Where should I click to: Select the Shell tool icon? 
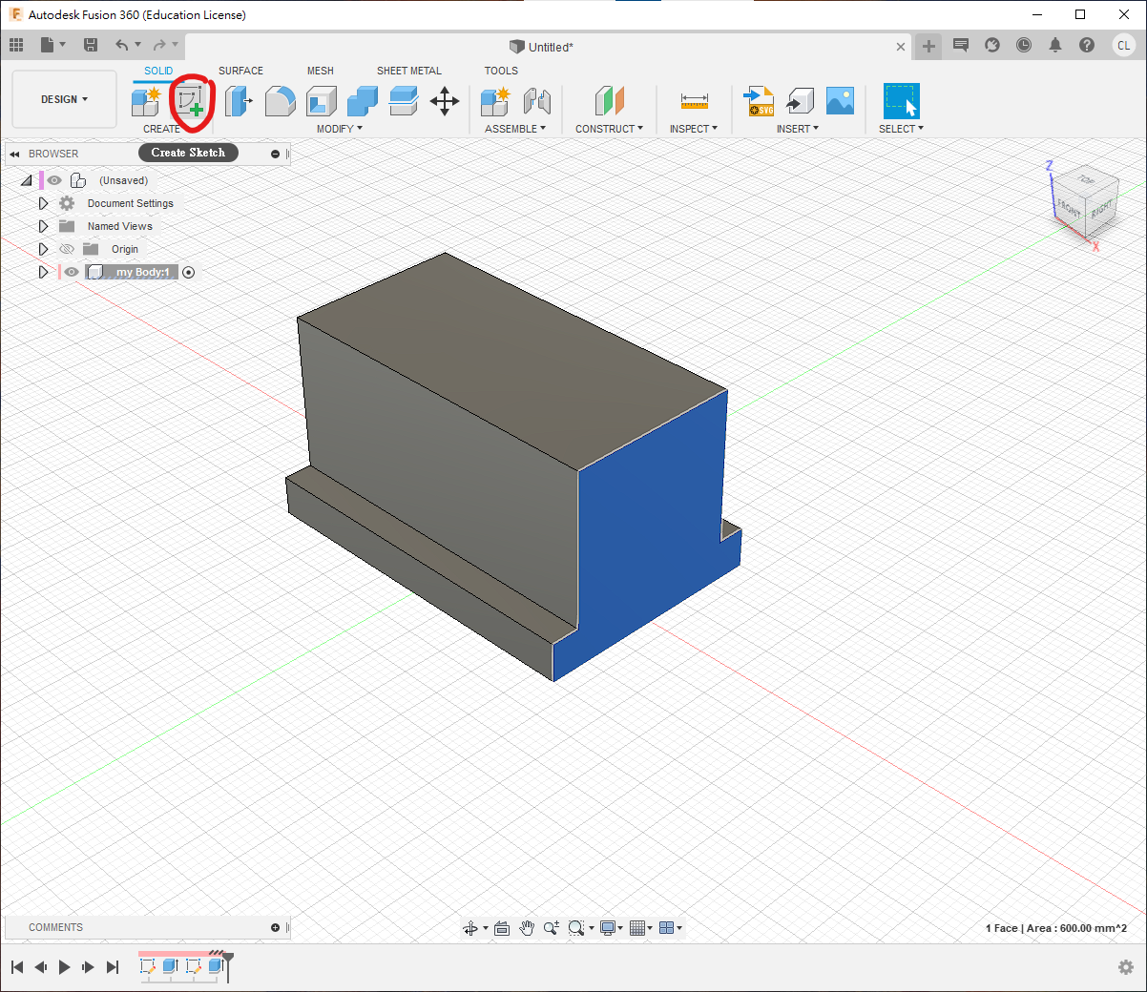(322, 101)
